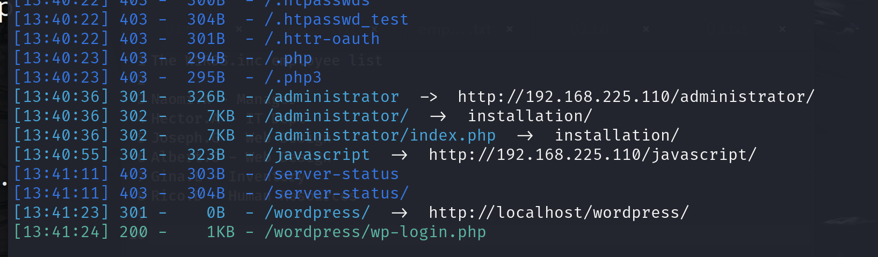Close the faint 02.txt background tab
This screenshot has width=878, height=257.
(646, 29)
